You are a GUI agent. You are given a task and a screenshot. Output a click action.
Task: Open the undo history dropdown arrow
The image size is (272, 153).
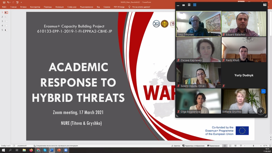point(10,2)
